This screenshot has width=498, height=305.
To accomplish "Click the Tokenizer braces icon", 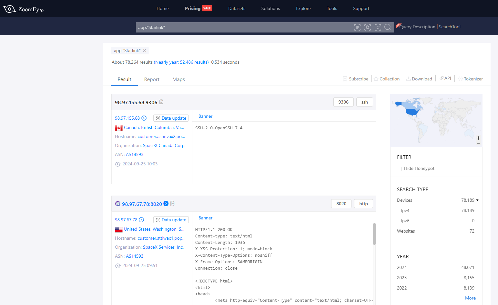I will [x=461, y=79].
